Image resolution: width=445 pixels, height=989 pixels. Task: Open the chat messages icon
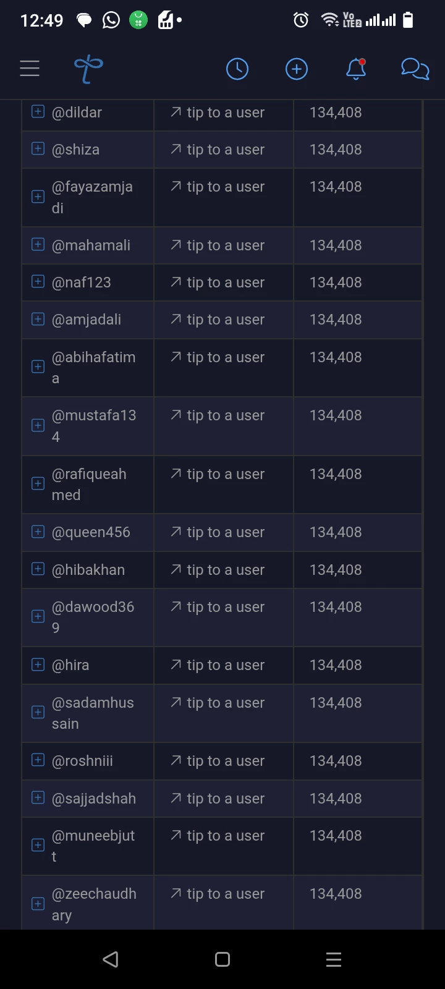[x=415, y=69]
